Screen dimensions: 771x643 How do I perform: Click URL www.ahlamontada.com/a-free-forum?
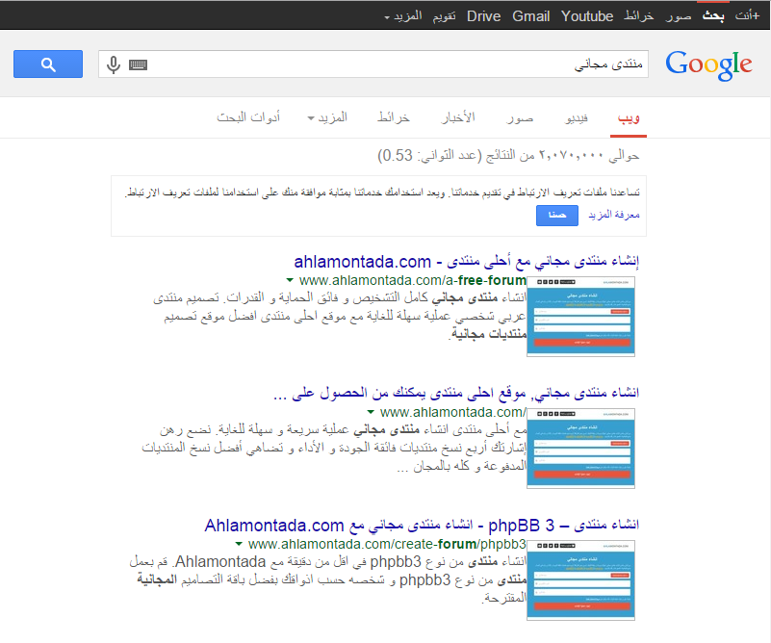(413, 281)
